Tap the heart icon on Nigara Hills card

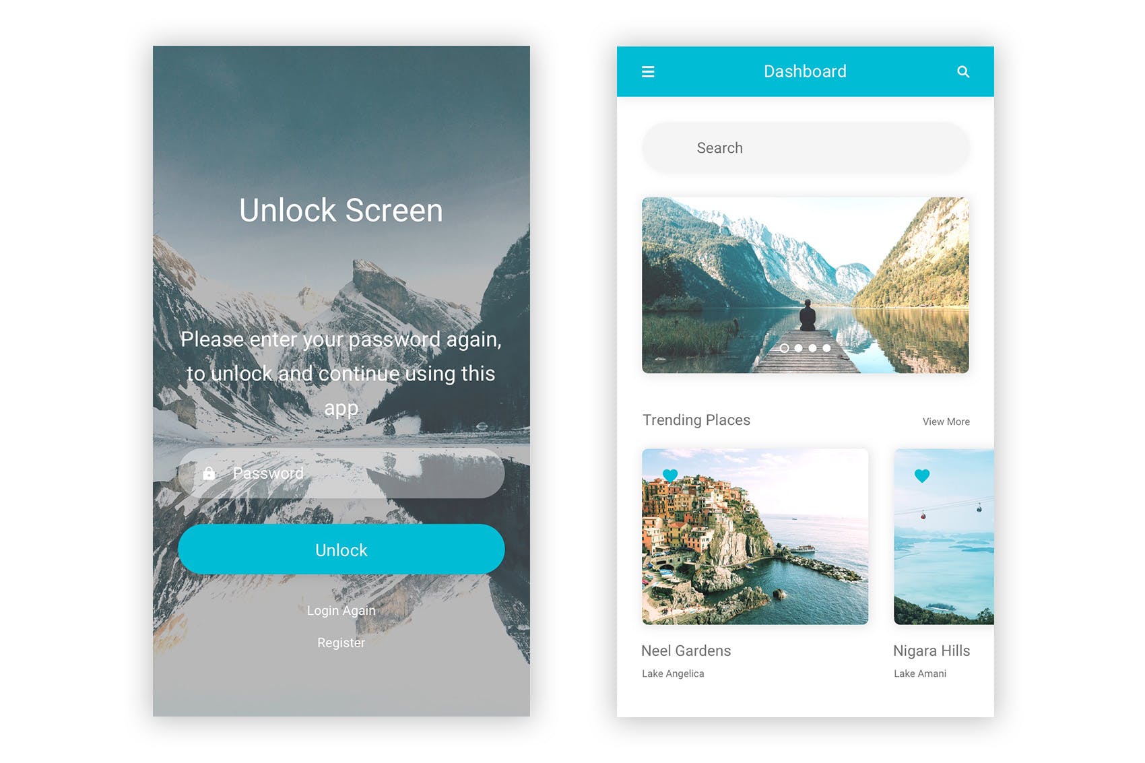921,475
